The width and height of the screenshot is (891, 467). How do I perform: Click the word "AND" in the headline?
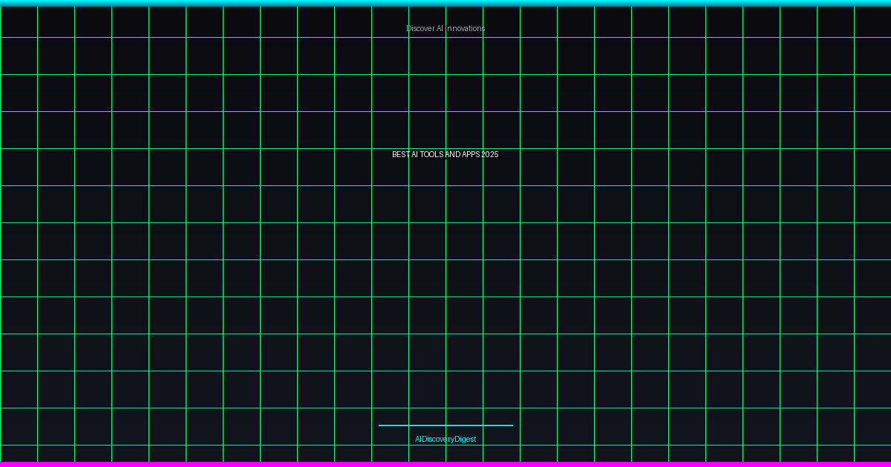pos(452,155)
